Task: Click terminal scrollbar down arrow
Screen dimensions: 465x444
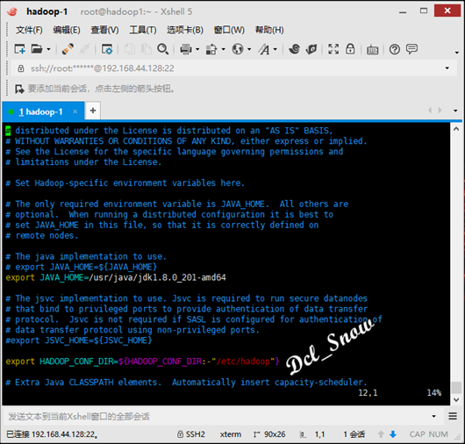Action: click(x=456, y=400)
